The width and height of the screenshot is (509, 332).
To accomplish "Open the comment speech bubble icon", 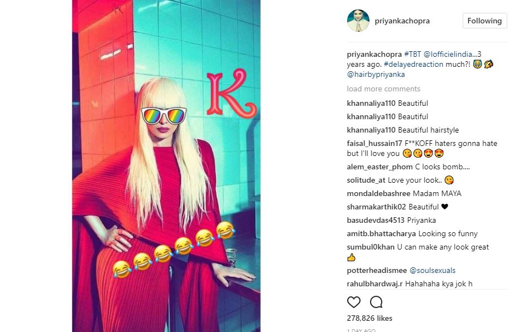I will pyautogui.click(x=376, y=302).
